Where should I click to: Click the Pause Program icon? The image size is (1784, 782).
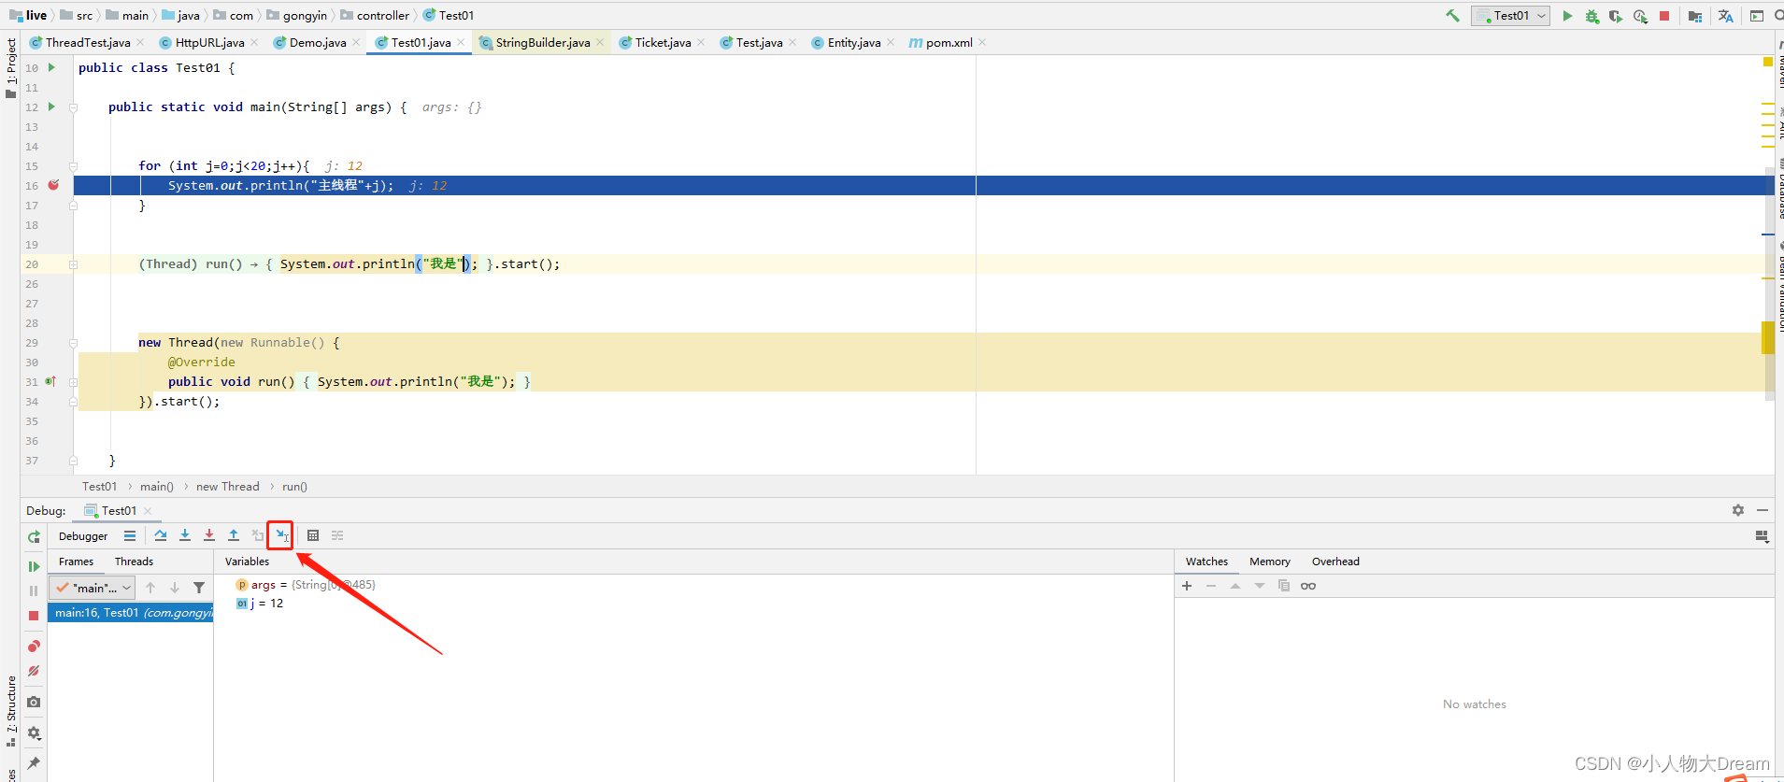point(34,590)
